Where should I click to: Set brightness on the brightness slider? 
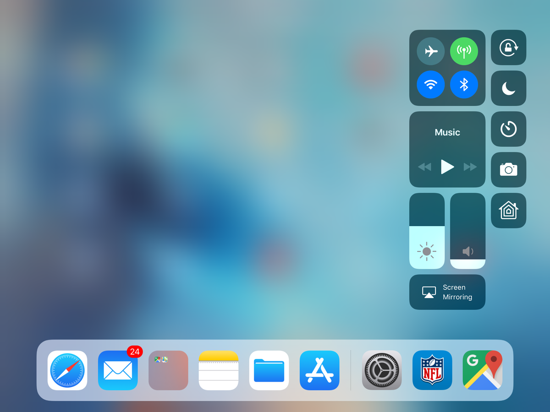(427, 231)
